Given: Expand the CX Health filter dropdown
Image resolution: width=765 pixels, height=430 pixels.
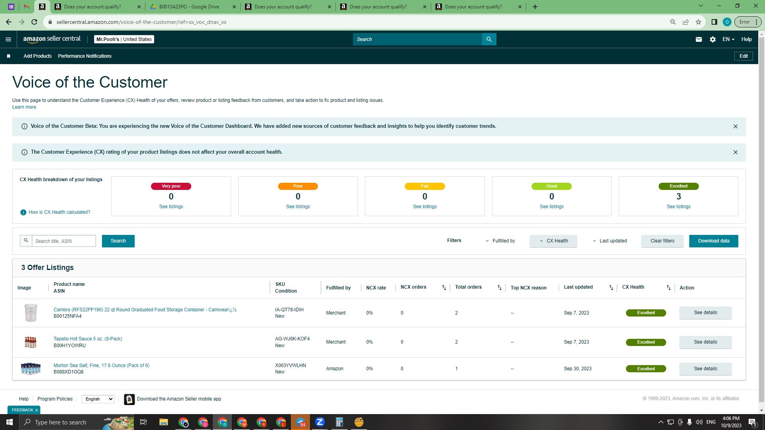Looking at the screenshot, I should pyautogui.click(x=553, y=241).
